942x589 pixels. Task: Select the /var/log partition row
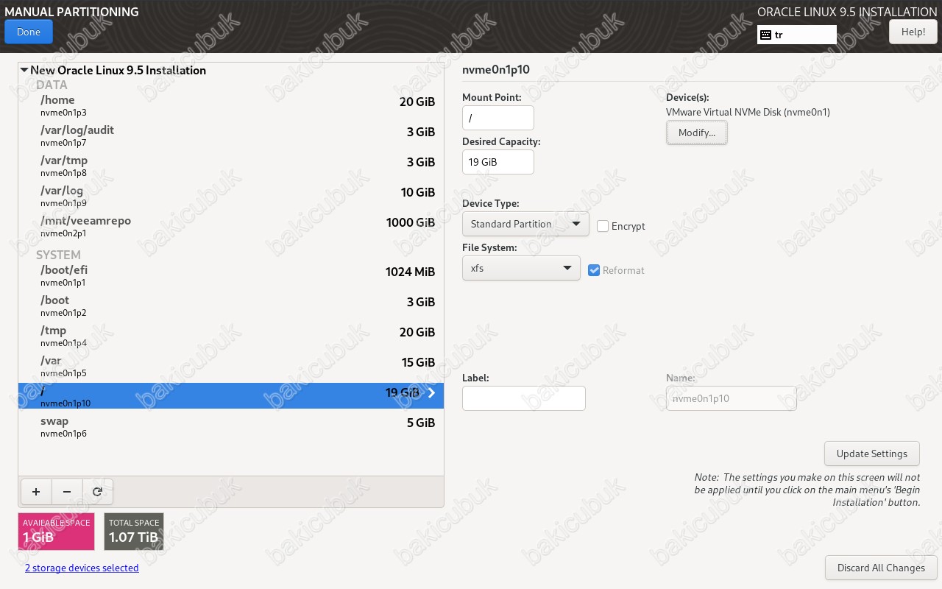[x=231, y=196]
